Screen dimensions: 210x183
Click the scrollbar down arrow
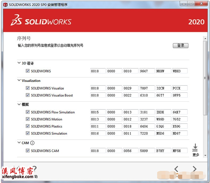[205, 156]
